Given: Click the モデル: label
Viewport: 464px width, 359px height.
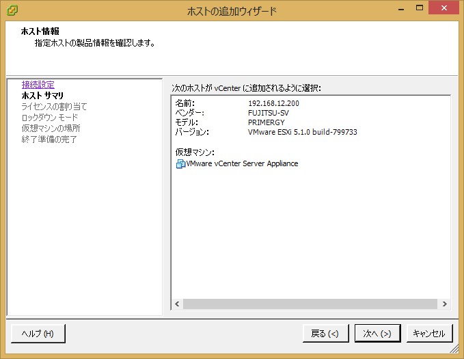Looking at the screenshot, I should coord(187,122).
